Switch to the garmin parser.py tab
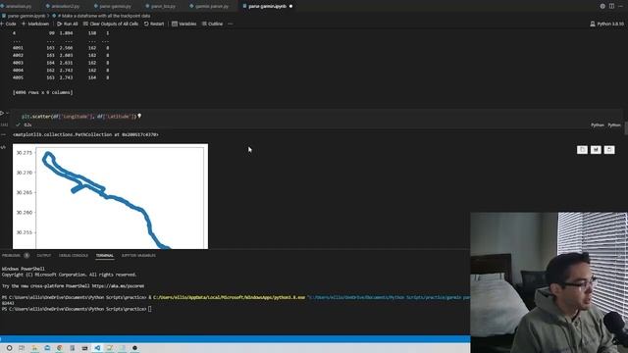Screen dimensions: 628x353 click(x=209, y=7)
